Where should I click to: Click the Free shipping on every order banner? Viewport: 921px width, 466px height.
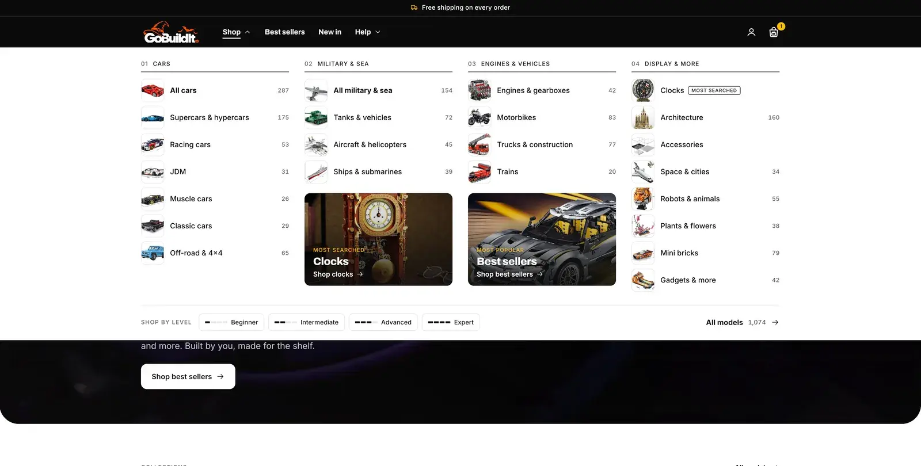pyautogui.click(x=461, y=7)
